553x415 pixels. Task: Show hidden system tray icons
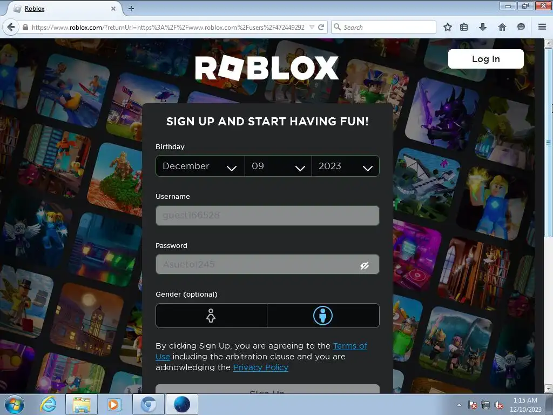click(459, 405)
